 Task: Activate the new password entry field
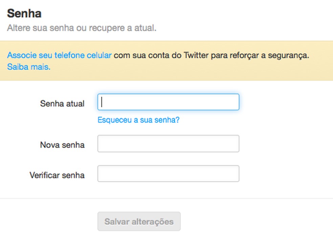(168, 144)
